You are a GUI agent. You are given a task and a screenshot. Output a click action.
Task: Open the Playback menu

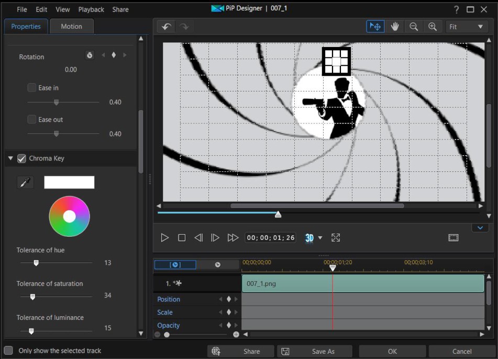(91, 9)
